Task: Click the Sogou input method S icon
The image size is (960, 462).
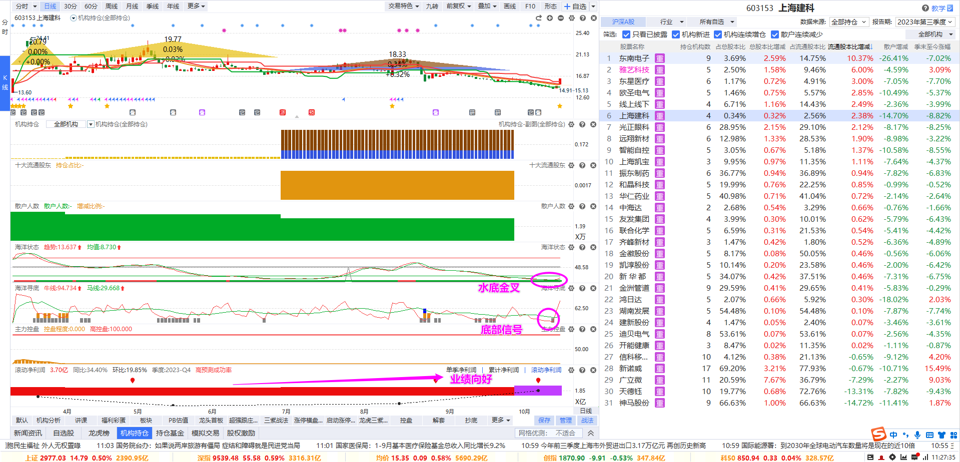Action: point(878,435)
